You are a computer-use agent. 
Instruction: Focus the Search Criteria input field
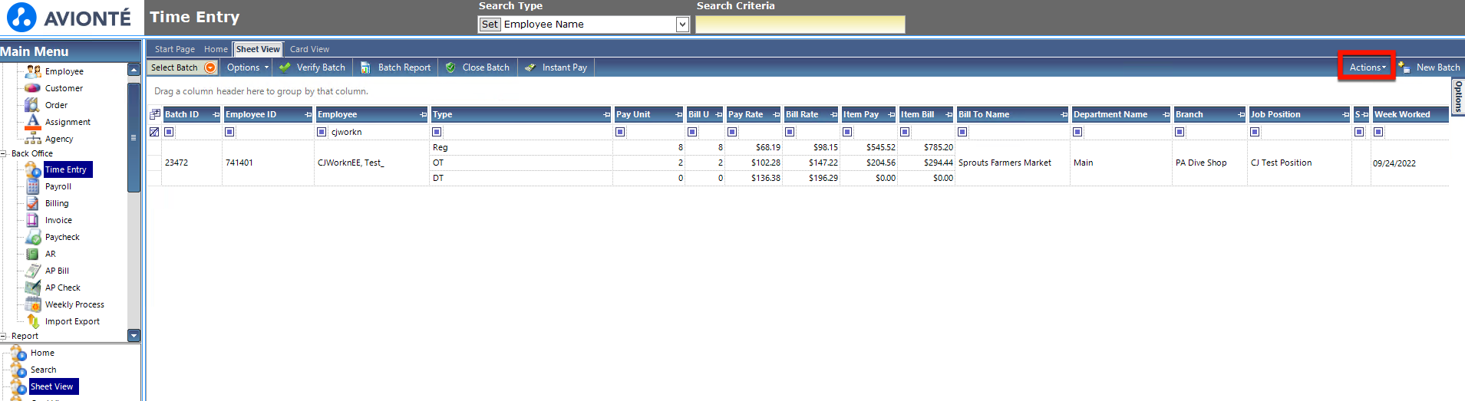point(800,25)
